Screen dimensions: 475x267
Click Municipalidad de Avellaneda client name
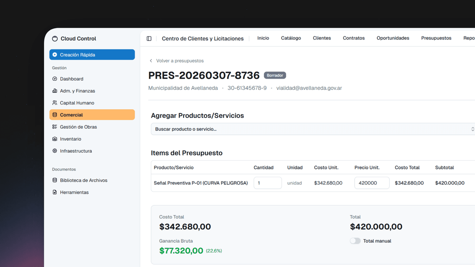tap(183, 88)
